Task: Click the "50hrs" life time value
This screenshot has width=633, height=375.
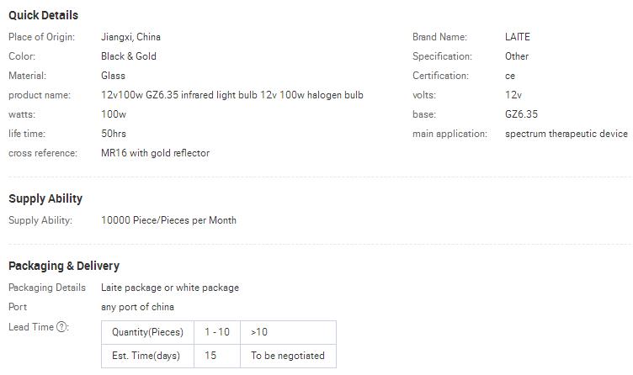Action: pyautogui.click(x=114, y=134)
